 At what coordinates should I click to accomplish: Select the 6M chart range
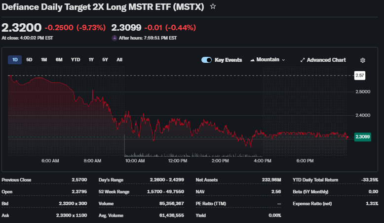59,60
